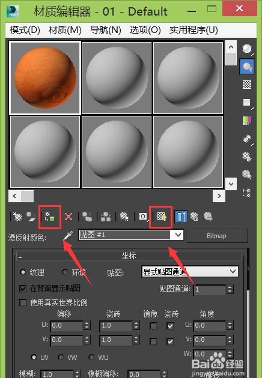Pick material with the eyedropper icon
Image resolution: width=262 pixels, height=378 pixels.
tap(68, 236)
